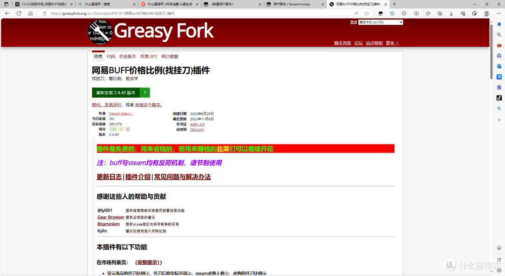This screenshot has height=276, width=505.
Task: Open the read aloud feature
Action: [x=356, y=14]
